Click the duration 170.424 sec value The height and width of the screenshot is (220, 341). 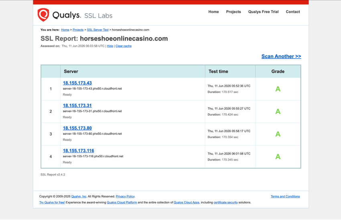230,115
